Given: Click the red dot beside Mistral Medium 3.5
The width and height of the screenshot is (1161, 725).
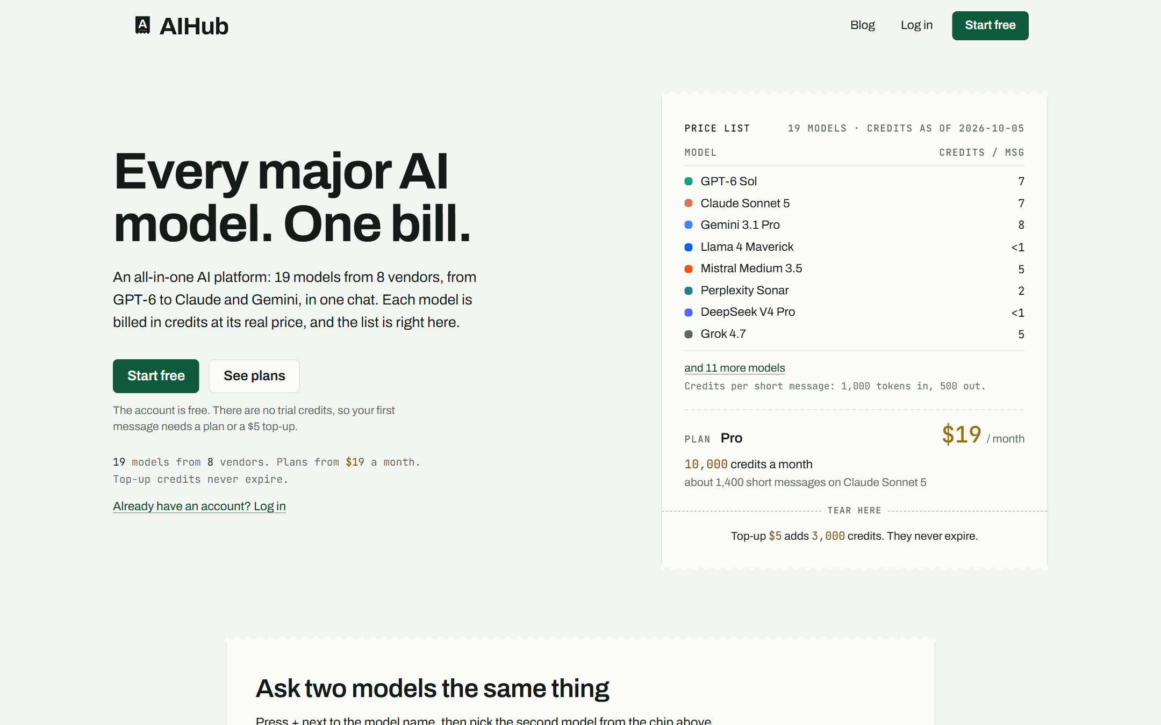Looking at the screenshot, I should point(689,269).
